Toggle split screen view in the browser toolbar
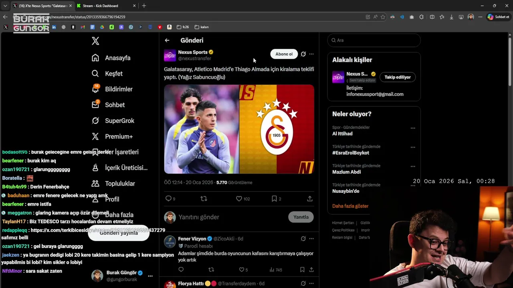513x288 pixels. coord(432,17)
